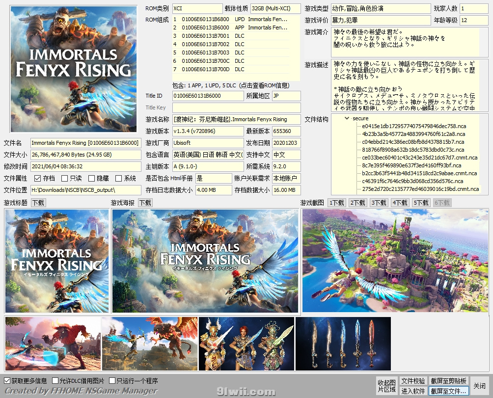Viewport: 493px width, 398px height.
Task: Click the 4下载 screenshot download button
Action: [x=400, y=203]
